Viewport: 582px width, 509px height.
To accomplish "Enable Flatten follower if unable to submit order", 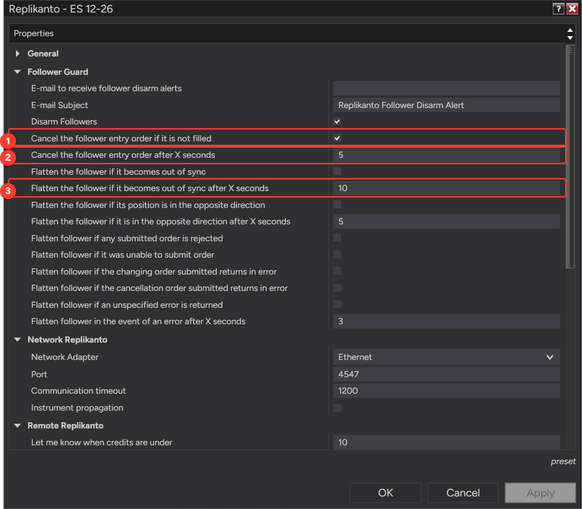I will pyautogui.click(x=337, y=254).
